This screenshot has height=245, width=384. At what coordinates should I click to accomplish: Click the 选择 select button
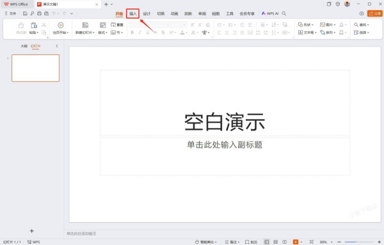coord(361,33)
